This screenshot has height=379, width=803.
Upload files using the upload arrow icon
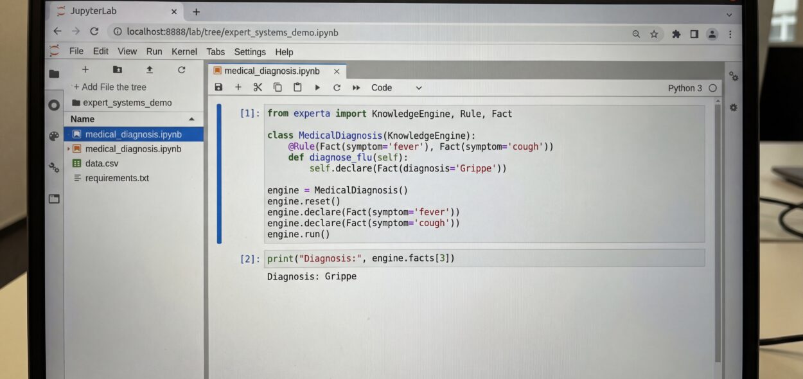150,70
